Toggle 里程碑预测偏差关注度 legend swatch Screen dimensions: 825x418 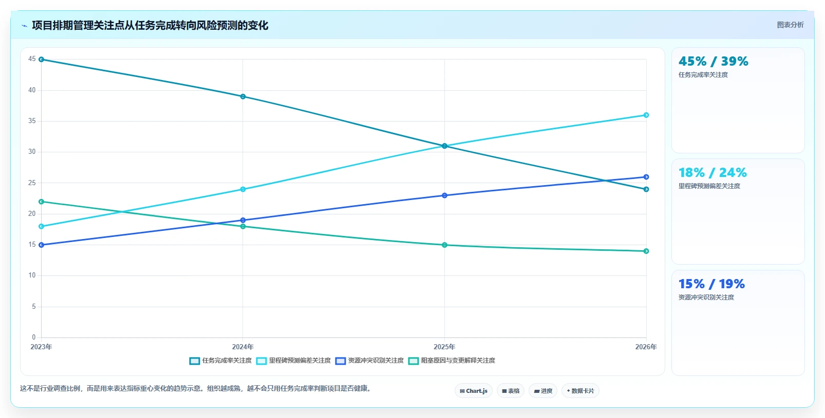[261, 361]
